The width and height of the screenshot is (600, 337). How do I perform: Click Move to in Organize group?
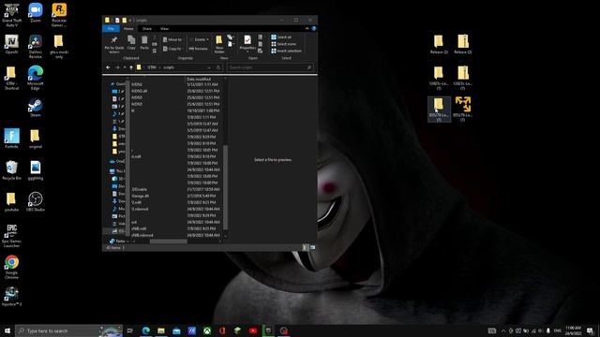pyautogui.click(x=172, y=39)
